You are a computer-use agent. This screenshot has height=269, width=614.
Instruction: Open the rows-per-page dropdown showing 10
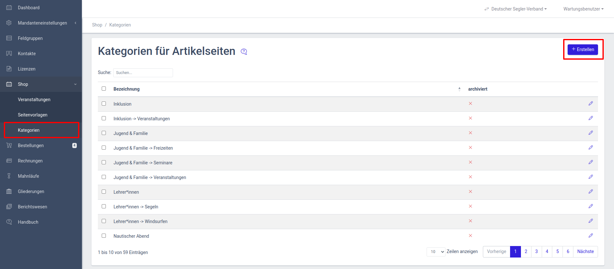pos(436,252)
